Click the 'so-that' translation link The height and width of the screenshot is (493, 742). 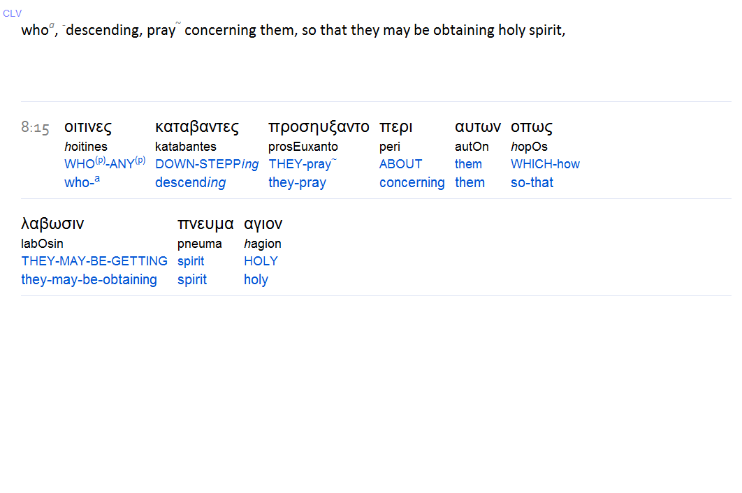[x=532, y=183]
